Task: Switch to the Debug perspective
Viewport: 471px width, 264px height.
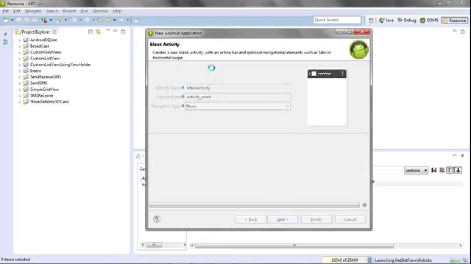Action: tap(407, 20)
